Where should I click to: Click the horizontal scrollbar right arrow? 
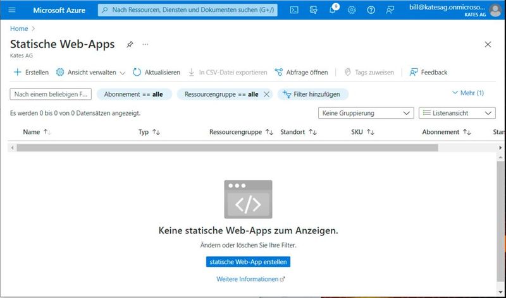tap(500, 148)
